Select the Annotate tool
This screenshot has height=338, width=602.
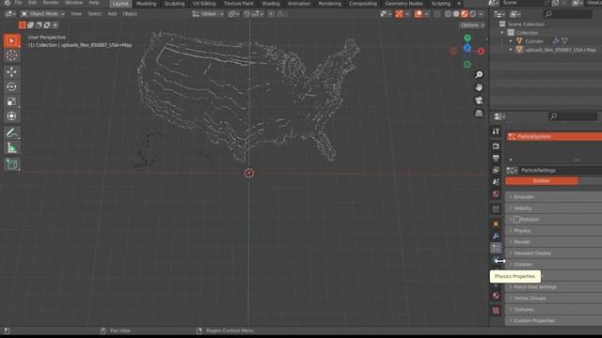11,133
